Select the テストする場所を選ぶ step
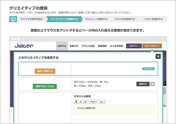 (x=32, y=19)
